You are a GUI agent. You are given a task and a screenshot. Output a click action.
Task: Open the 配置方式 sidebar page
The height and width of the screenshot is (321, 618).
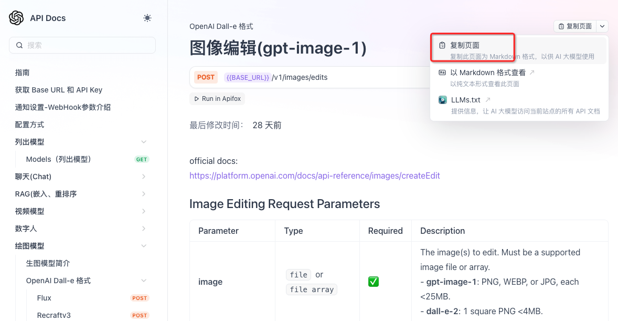pyautogui.click(x=29, y=125)
